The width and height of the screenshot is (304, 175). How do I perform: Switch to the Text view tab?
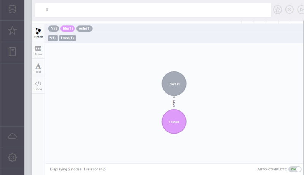coord(38,68)
